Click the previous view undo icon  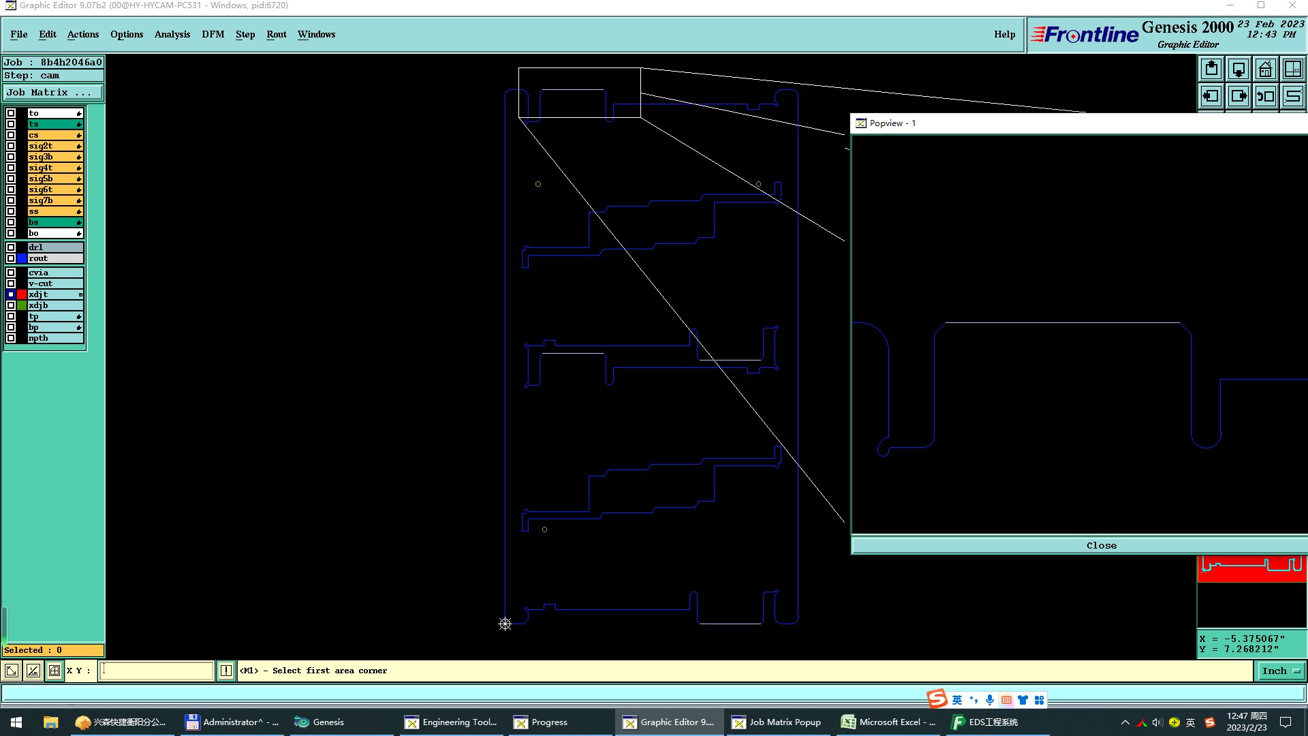pos(1266,96)
